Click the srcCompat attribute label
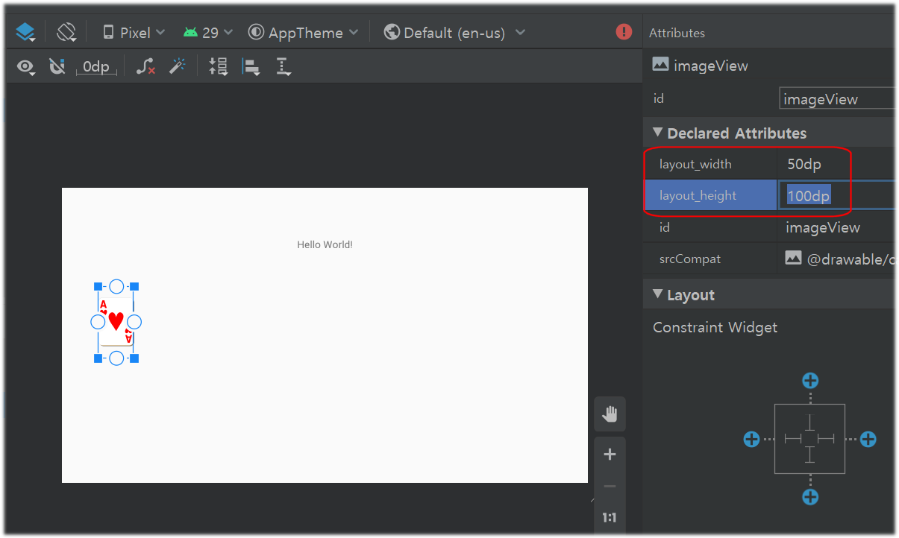This screenshot has width=899, height=538. [690, 259]
